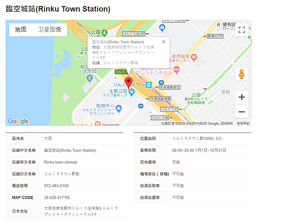Click the 機場接送 row value 不可能
This screenshot has height=221, width=283.
click(178, 174)
